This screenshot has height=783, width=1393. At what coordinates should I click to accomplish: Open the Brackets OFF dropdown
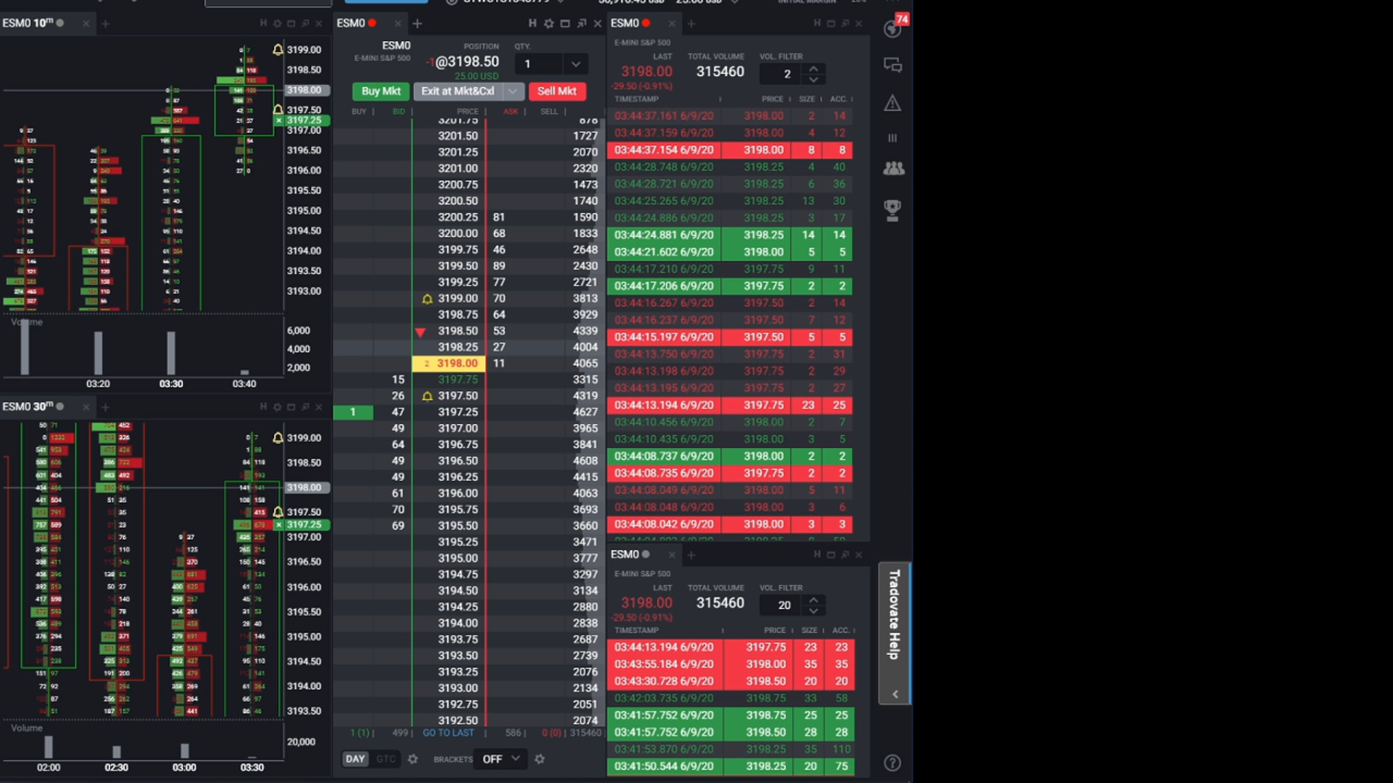coord(501,759)
